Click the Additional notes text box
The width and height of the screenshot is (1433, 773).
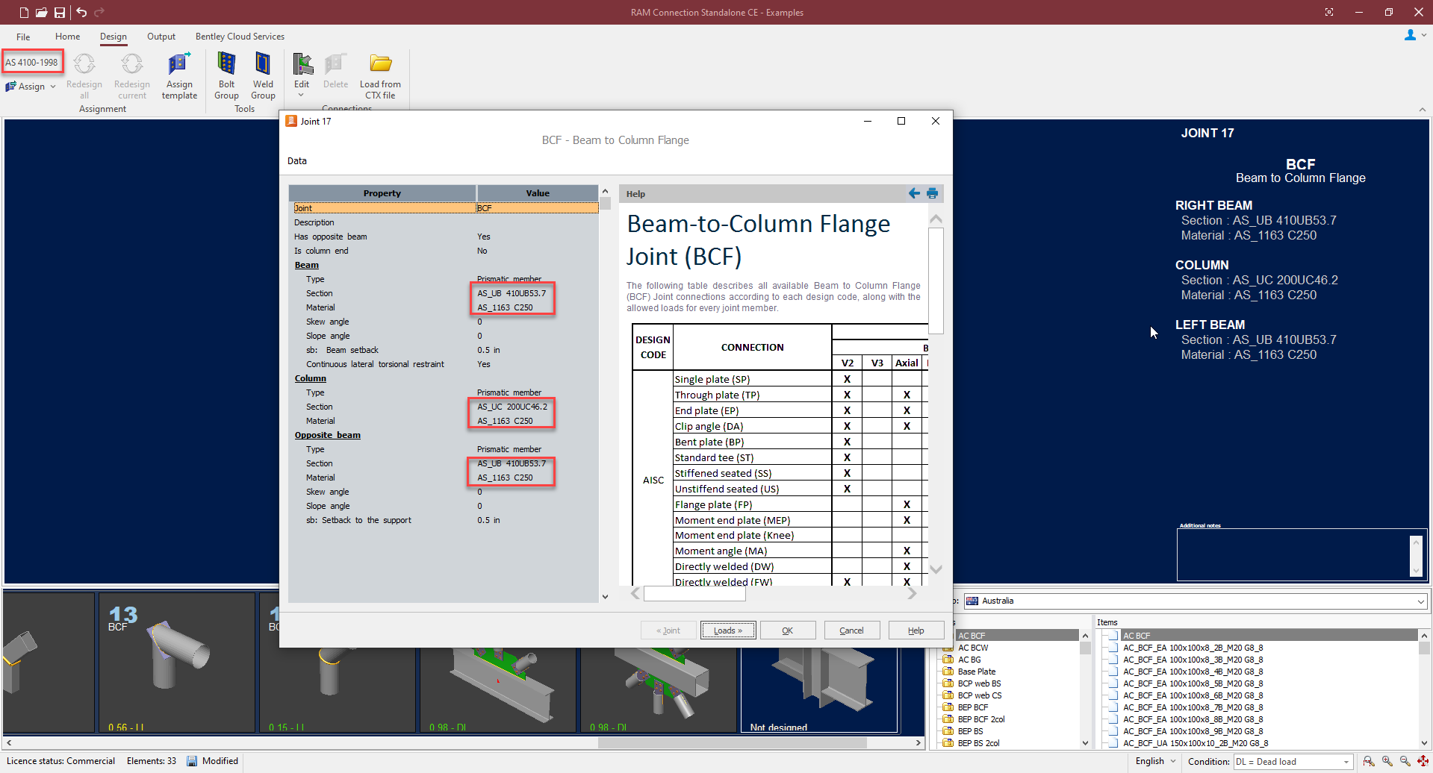click(1293, 555)
